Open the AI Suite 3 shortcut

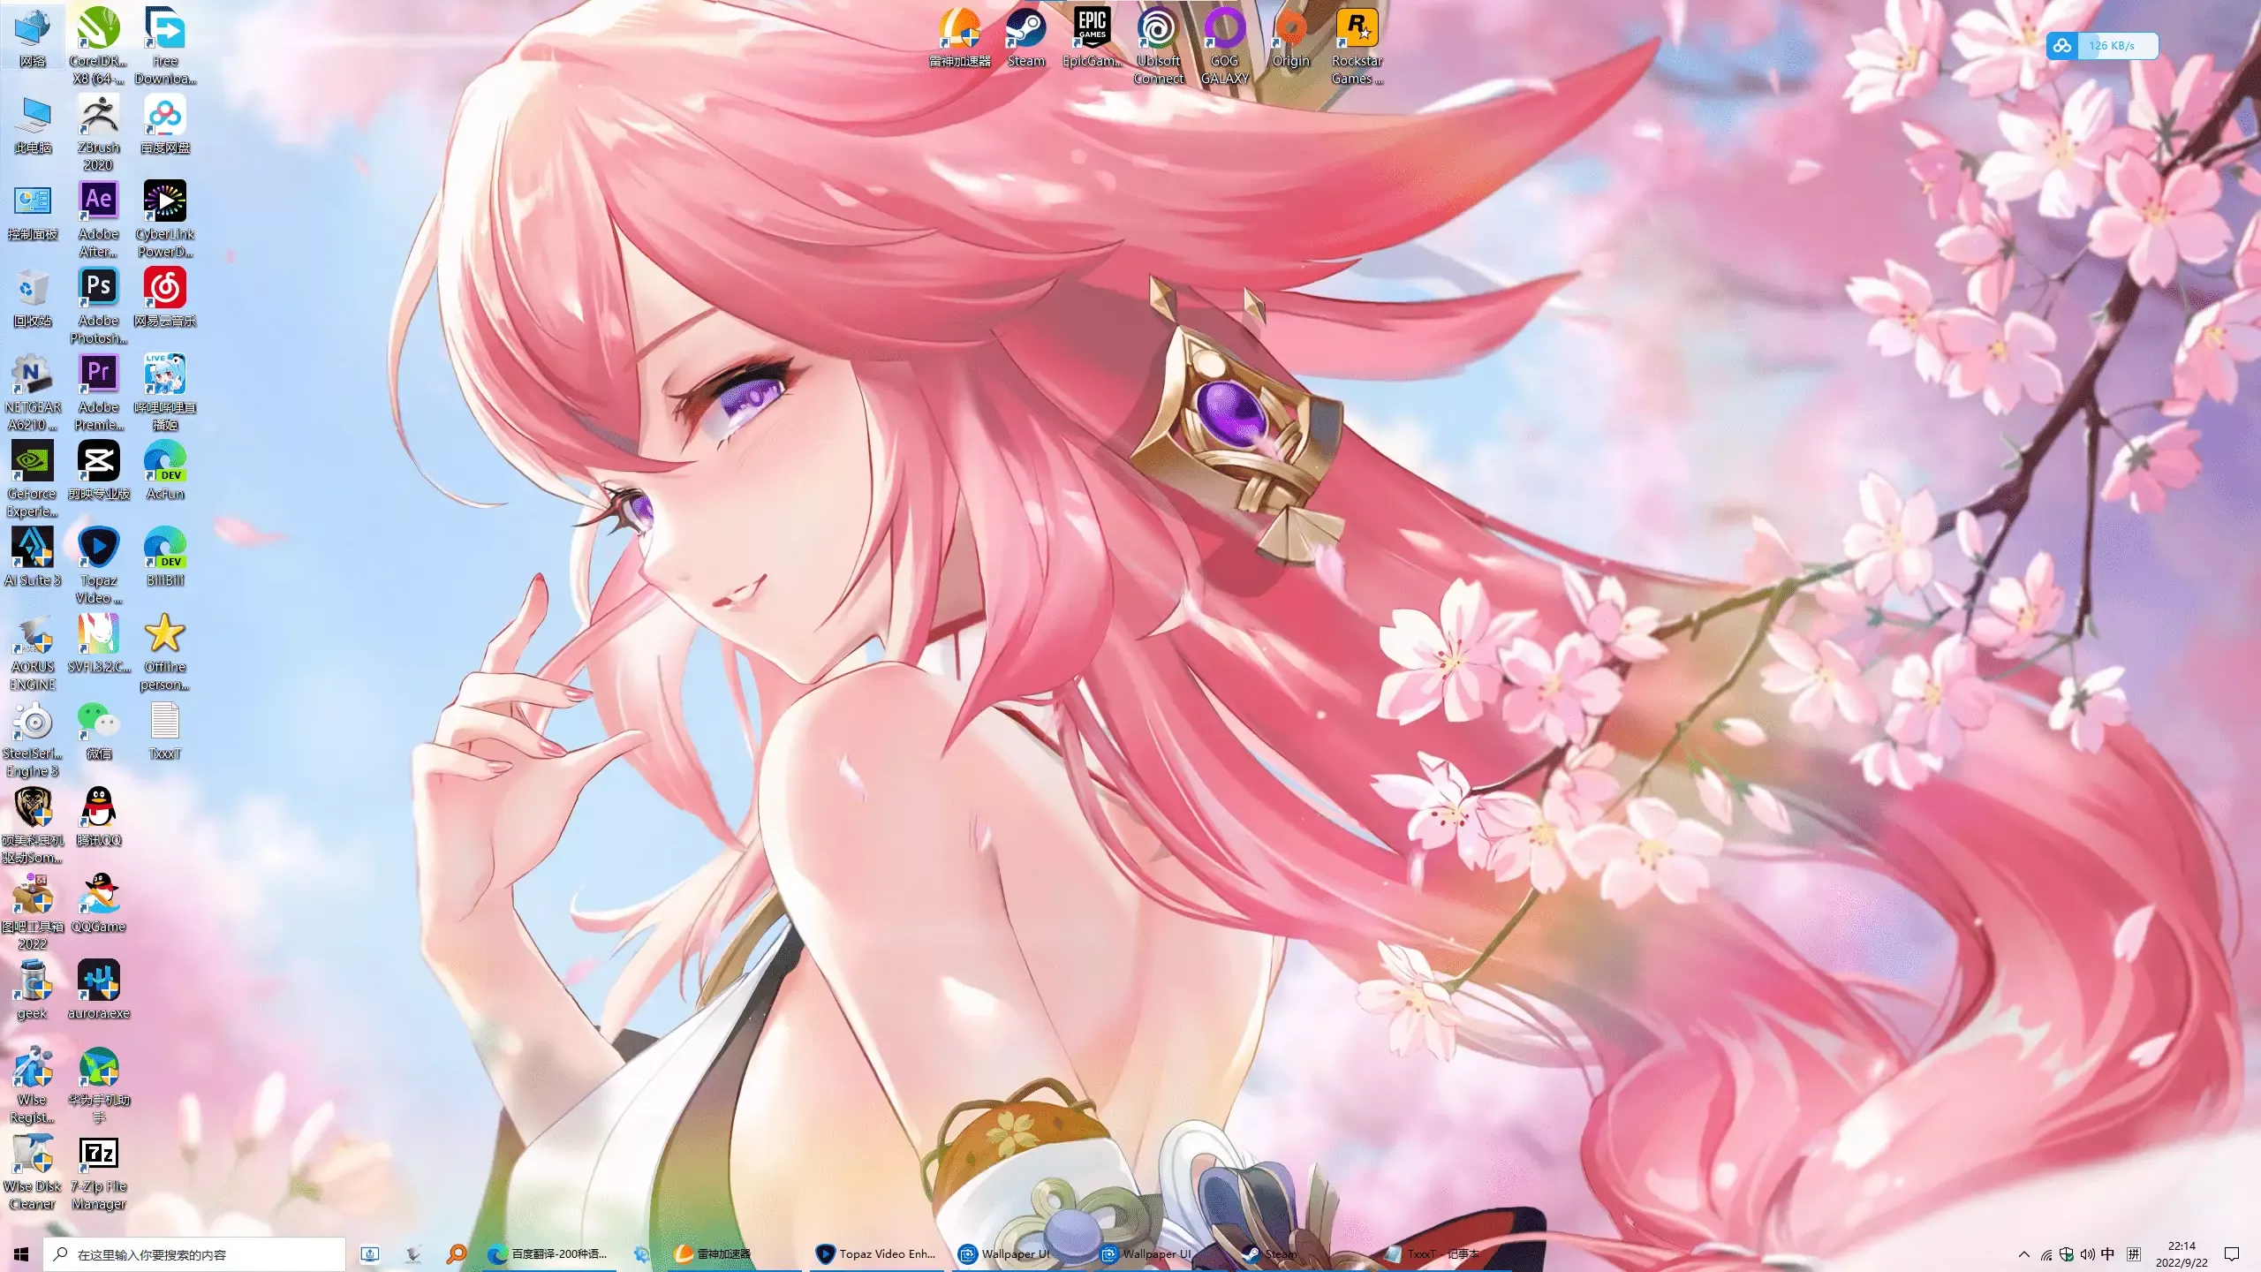point(32,557)
